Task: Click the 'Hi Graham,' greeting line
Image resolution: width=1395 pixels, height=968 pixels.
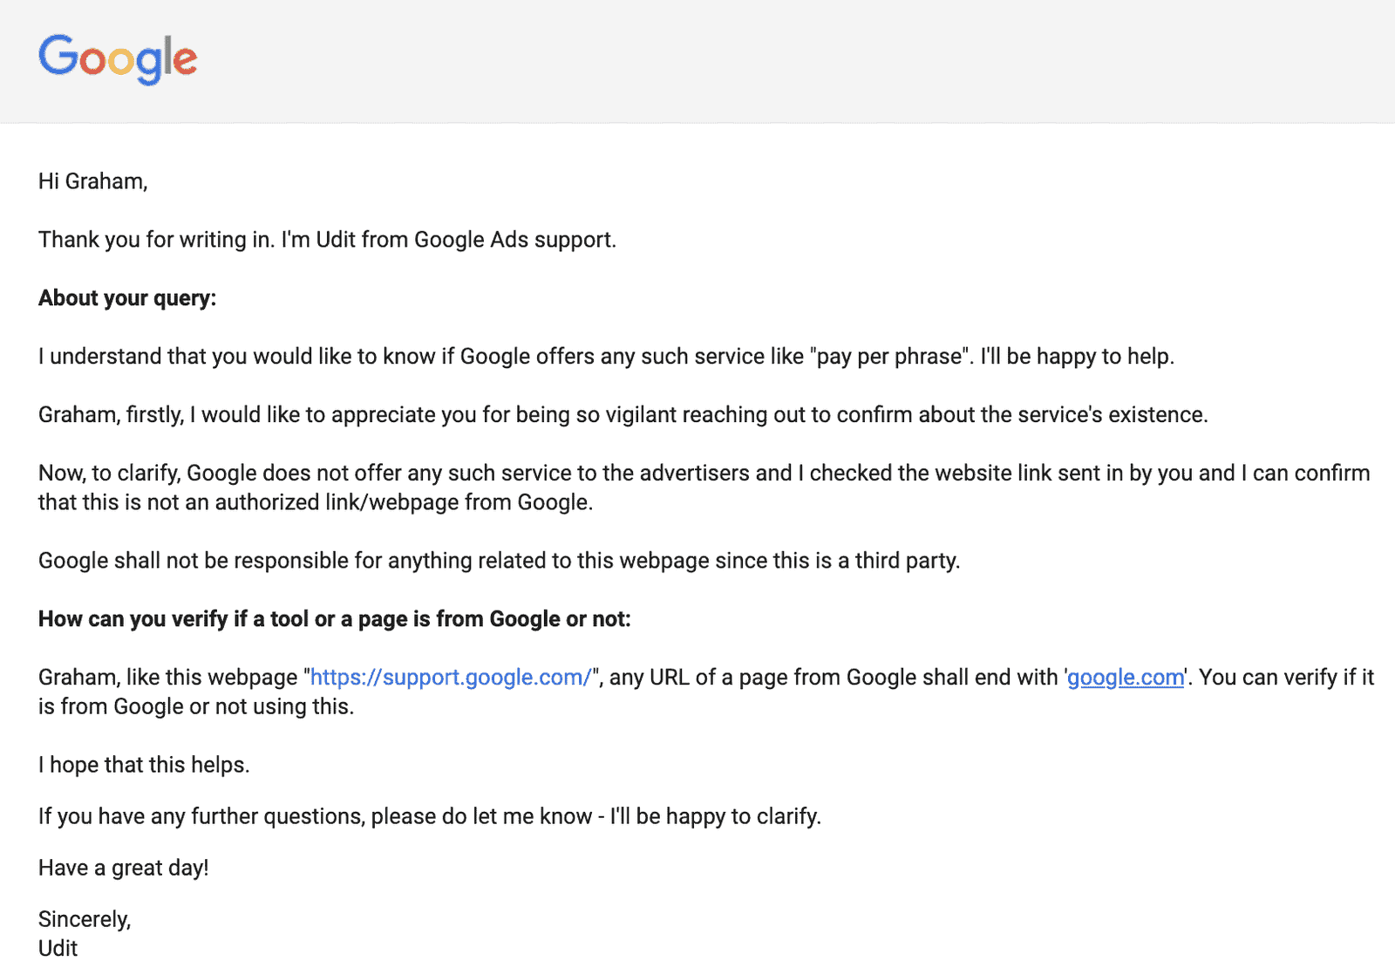Action: click(93, 181)
